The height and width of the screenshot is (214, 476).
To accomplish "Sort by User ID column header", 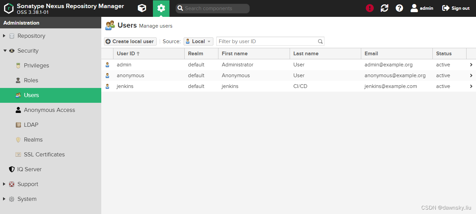I will tap(149, 54).
